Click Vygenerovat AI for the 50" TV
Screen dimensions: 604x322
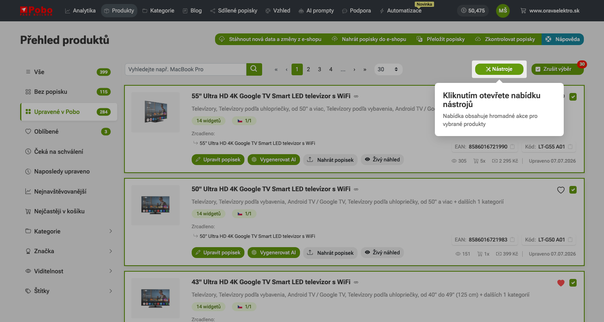click(274, 253)
